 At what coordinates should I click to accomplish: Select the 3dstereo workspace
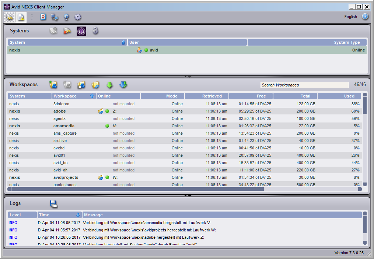[x=184, y=104]
